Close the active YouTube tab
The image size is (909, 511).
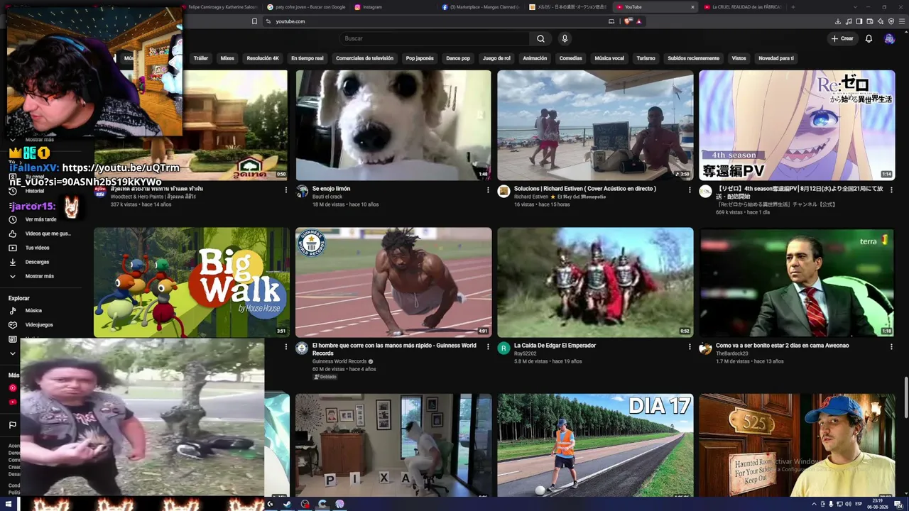pyautogui.click(x=692, y=7)
